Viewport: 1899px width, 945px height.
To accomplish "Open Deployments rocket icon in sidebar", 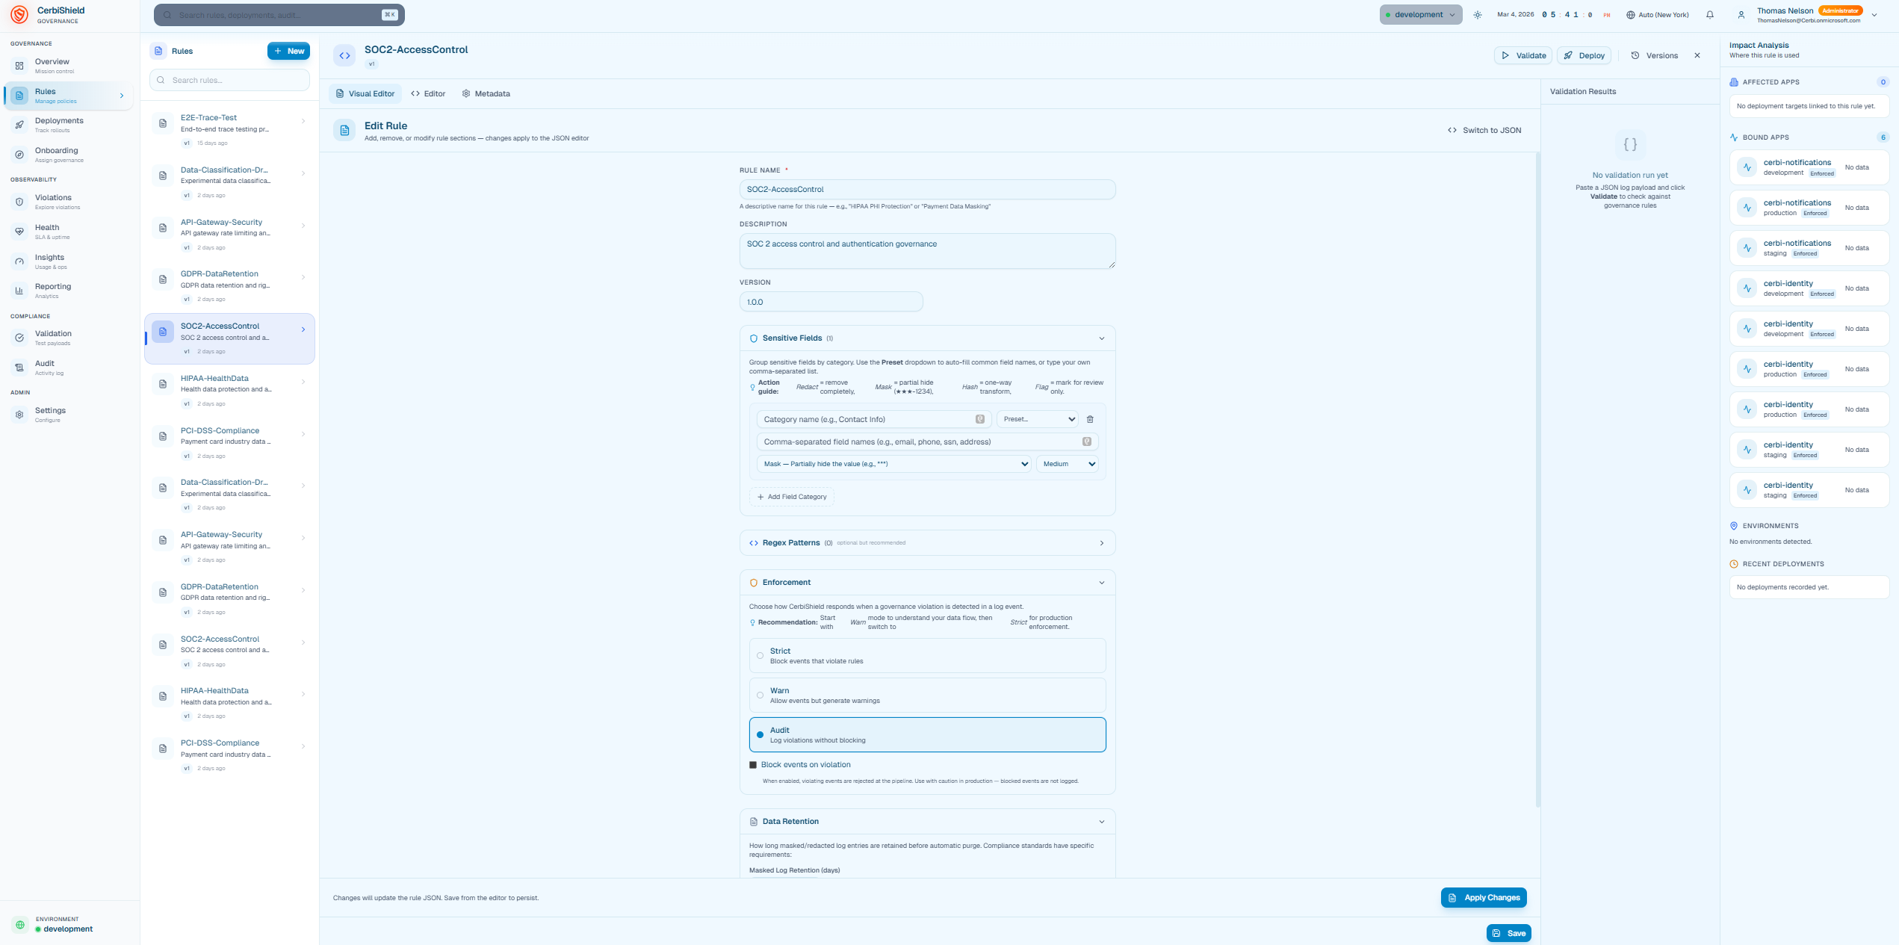I will click(20, 125).
